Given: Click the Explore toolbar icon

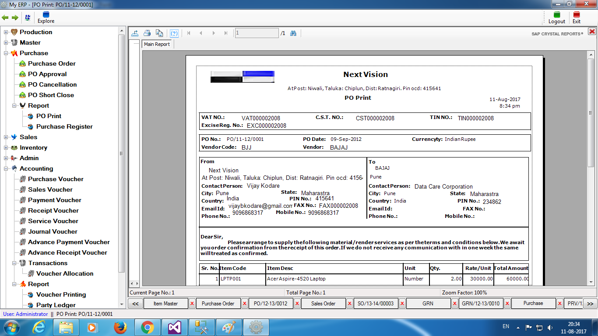Looking at the screenshot, I should (46, 17).
